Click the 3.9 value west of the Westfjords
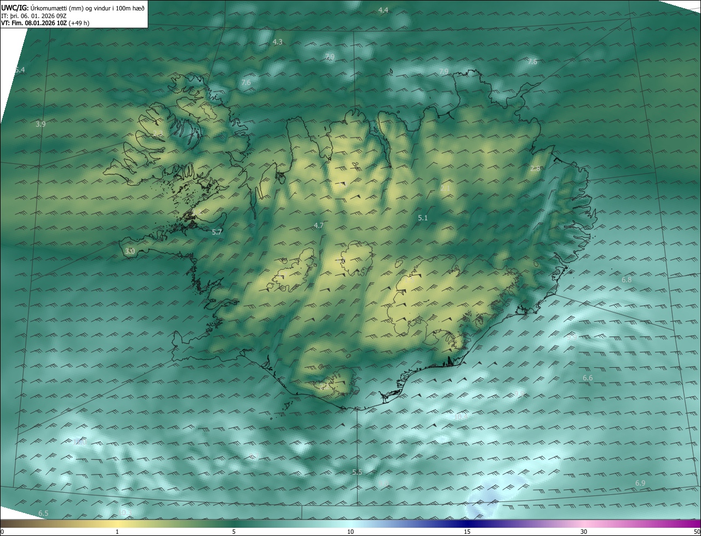 [x=41, y=124]
